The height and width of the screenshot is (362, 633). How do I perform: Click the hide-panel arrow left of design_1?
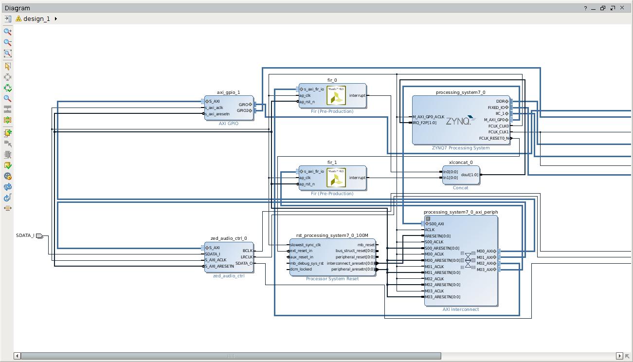pyautogui.click(x=8, y=19)
